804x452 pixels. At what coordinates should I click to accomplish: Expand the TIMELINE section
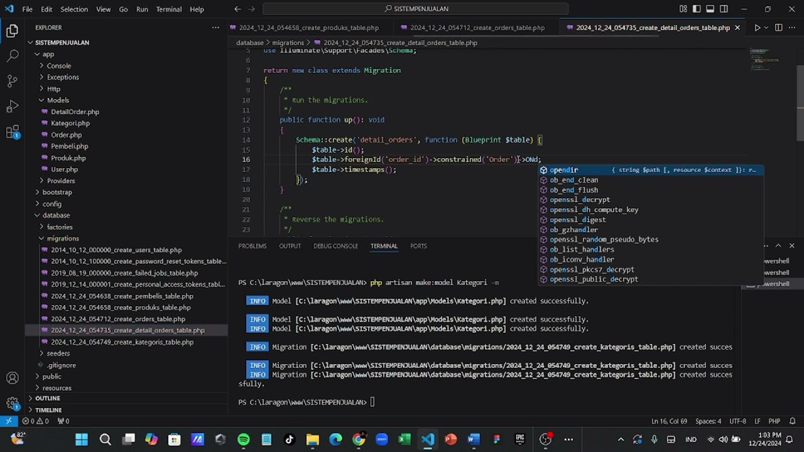(x=48, y=410)
